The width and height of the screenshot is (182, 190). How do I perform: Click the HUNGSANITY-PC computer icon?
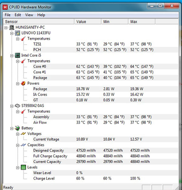[12, 27]
